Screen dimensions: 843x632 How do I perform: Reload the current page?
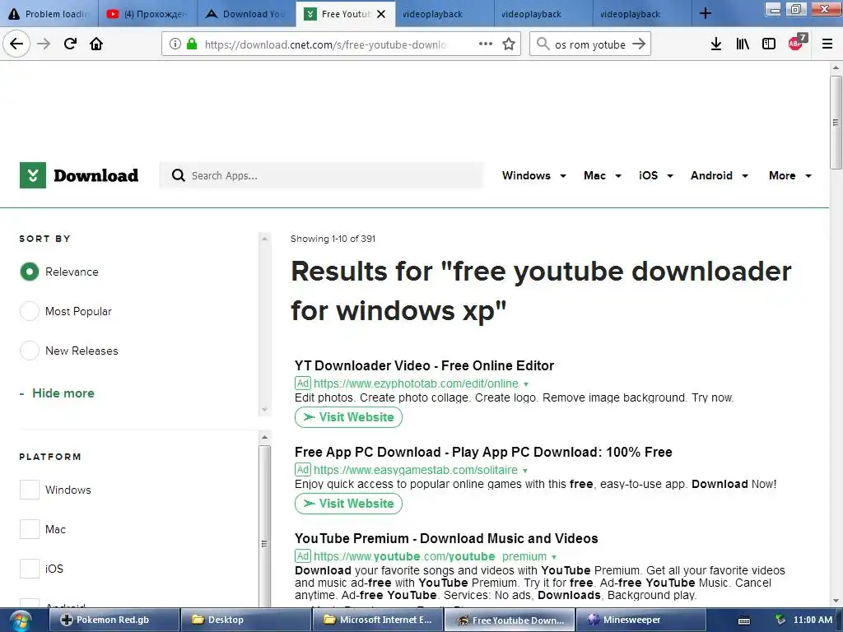(x=71, y=44)
